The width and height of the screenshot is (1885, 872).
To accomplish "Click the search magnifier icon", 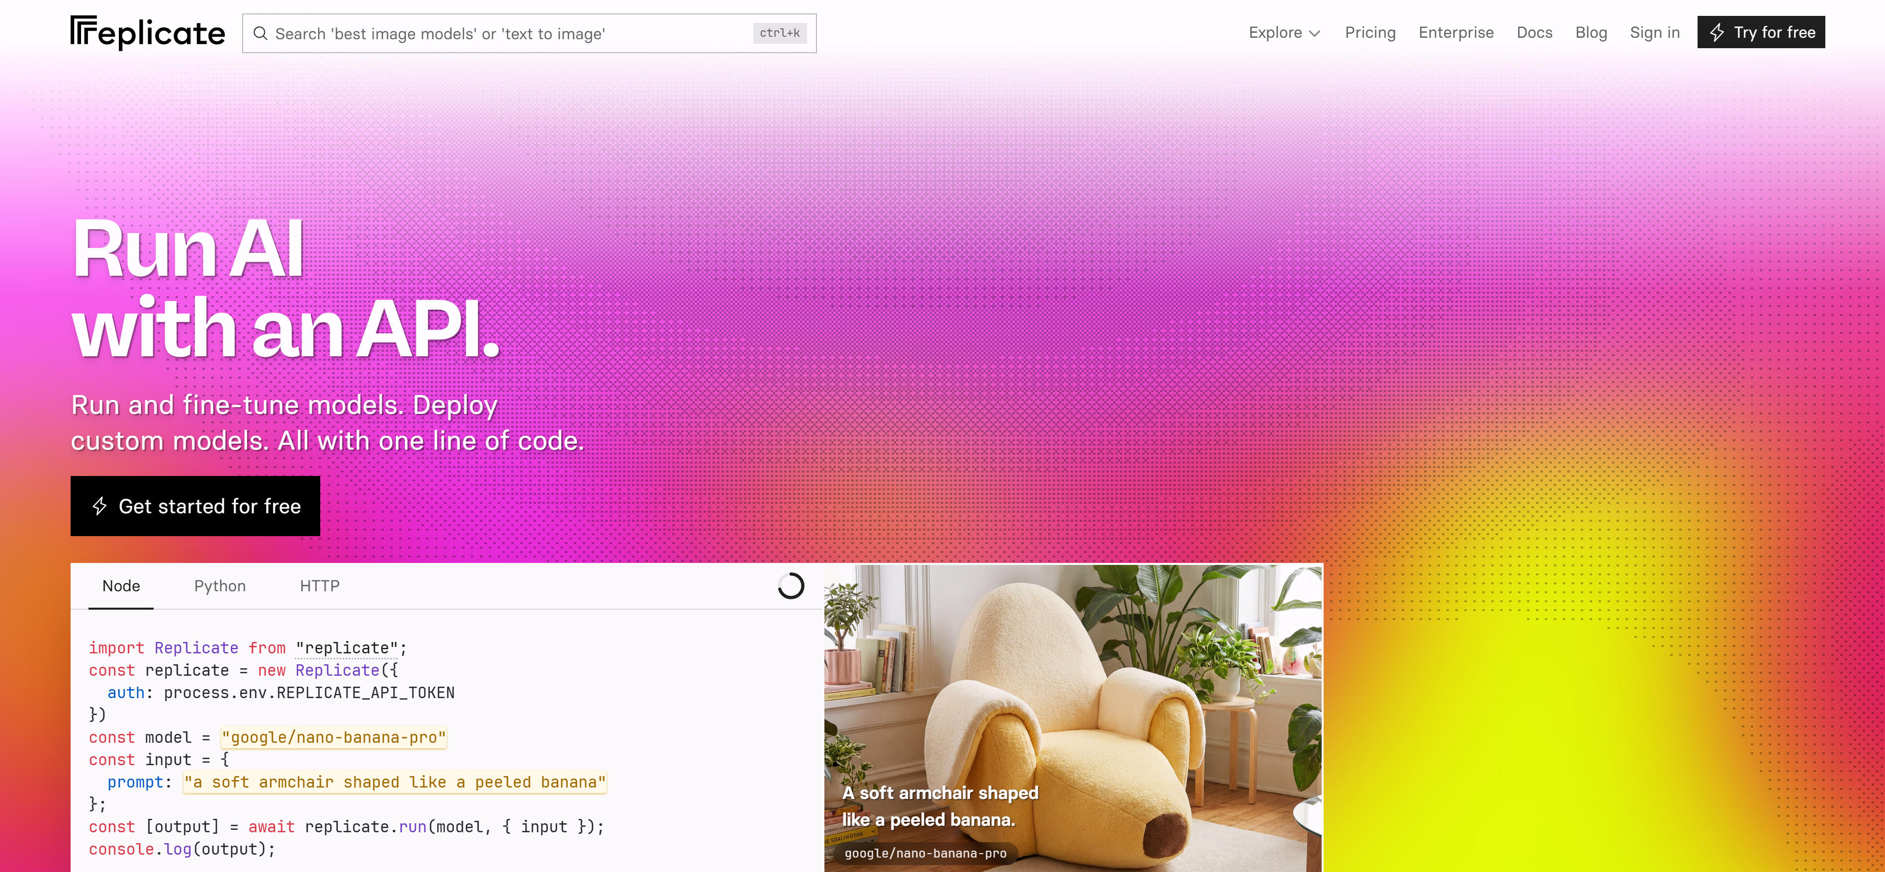I will [x=260, y=34].
